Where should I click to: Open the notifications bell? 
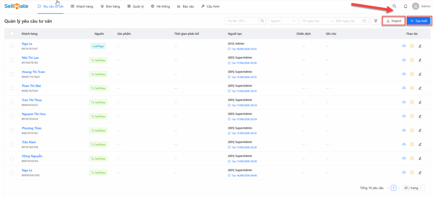(x=406, y=6)
